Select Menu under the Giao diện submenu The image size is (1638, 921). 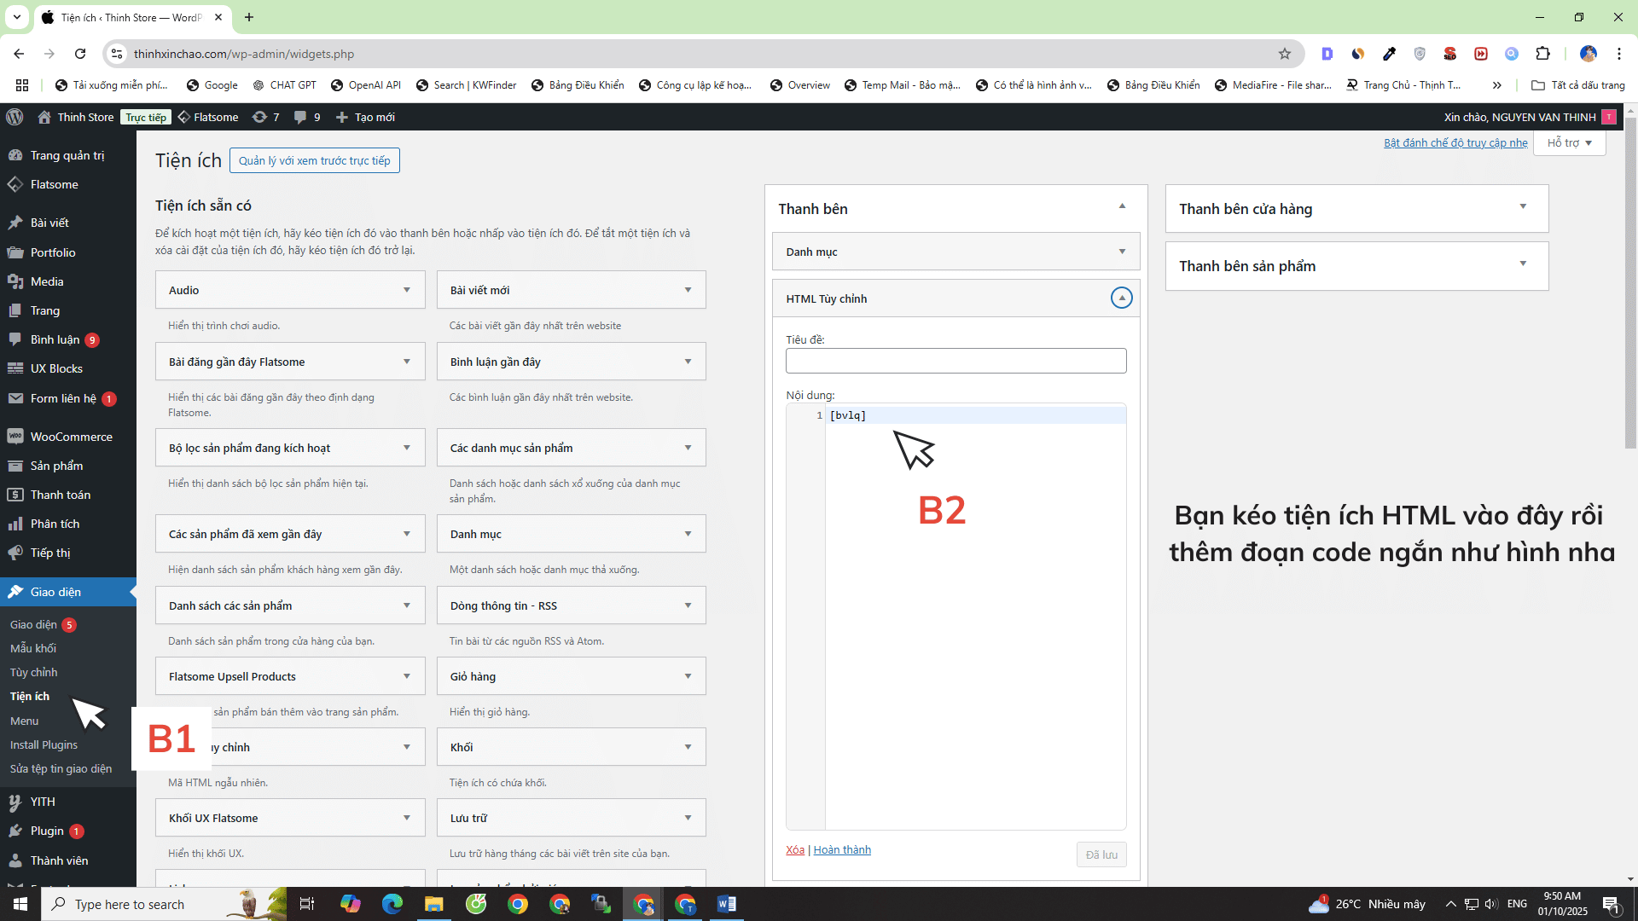pos(24,721)
